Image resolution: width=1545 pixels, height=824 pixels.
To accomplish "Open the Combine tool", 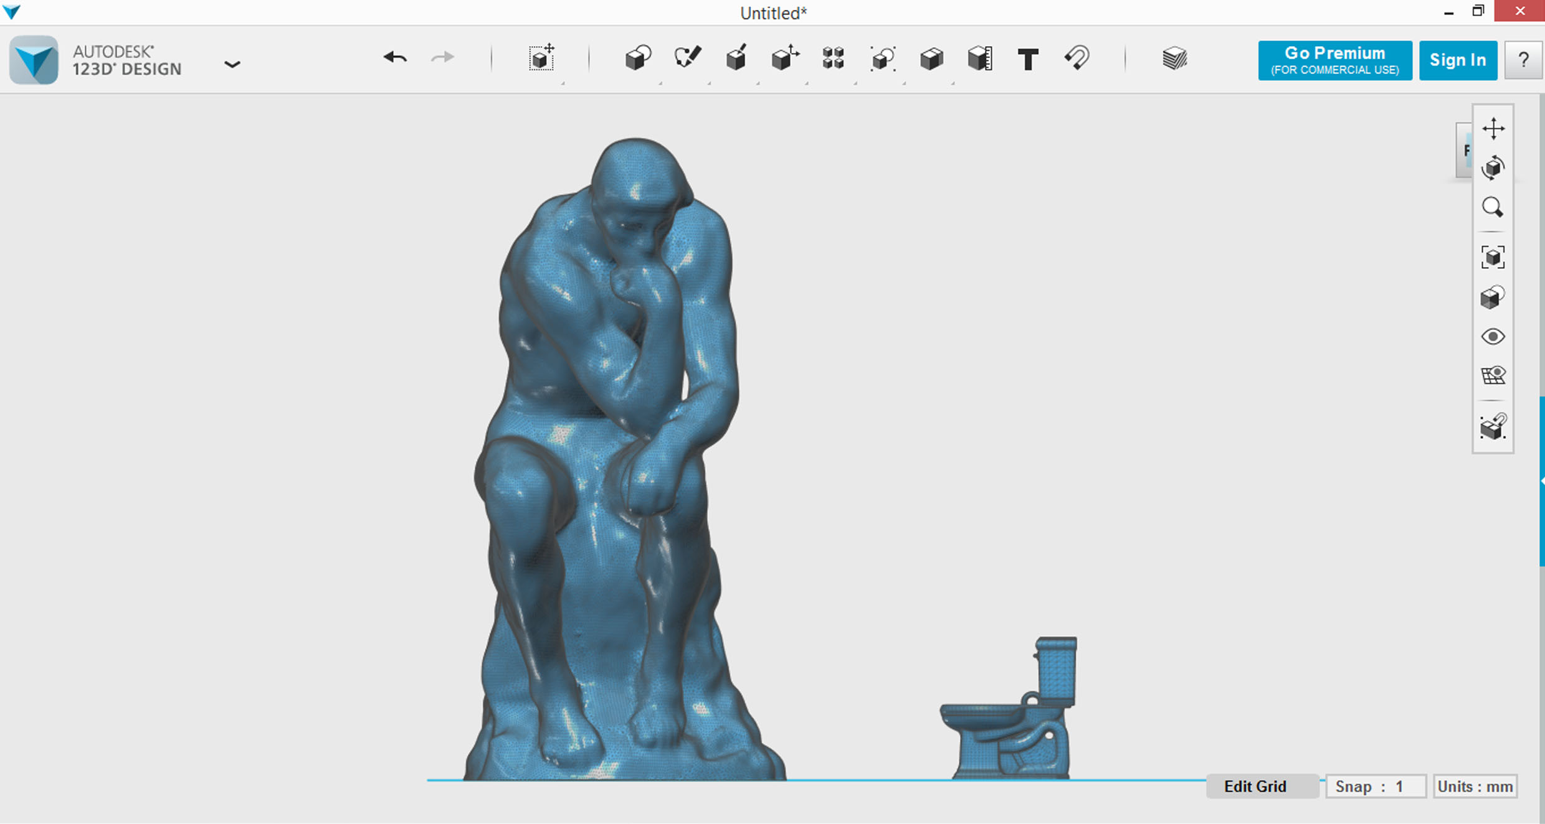I will 931,59.
